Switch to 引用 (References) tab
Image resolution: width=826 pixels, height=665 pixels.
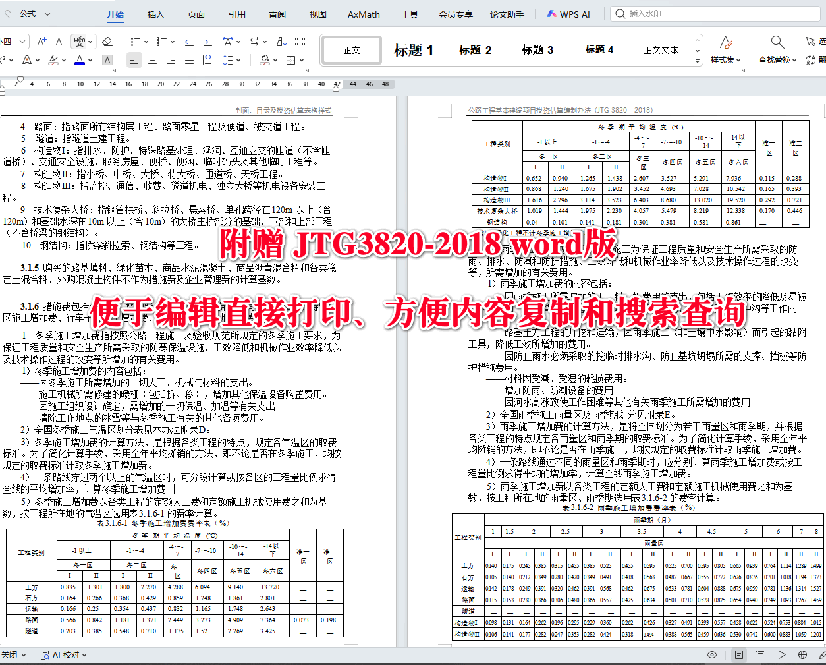tap(237, 14)
